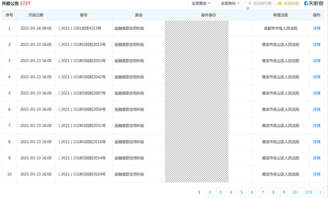Select current page number 1
Screen dimensions: 328x198
click(199, 192)
